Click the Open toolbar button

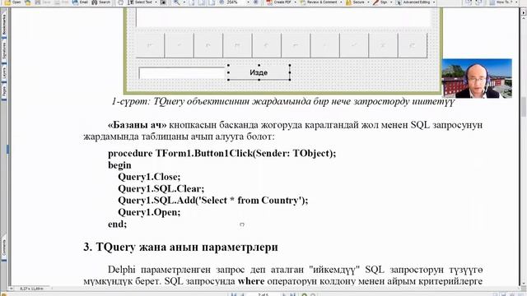point(13,2)
